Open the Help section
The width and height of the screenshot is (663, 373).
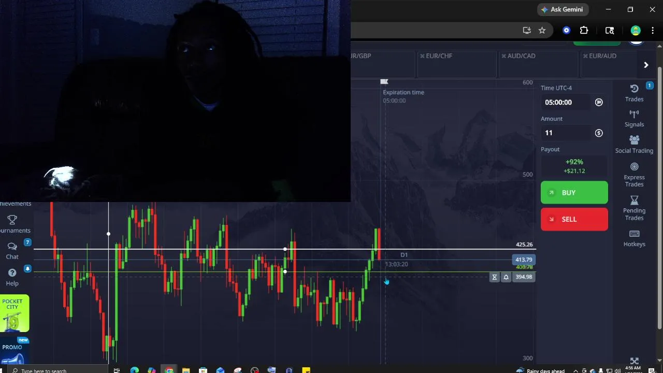tap(12, 277)
